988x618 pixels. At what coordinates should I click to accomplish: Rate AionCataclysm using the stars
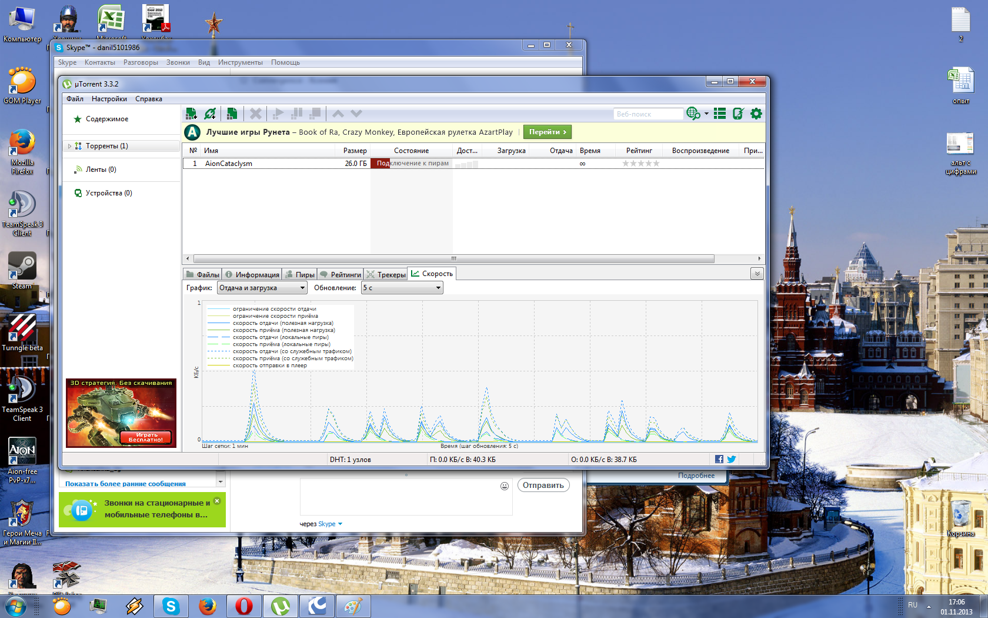point(641,164)
